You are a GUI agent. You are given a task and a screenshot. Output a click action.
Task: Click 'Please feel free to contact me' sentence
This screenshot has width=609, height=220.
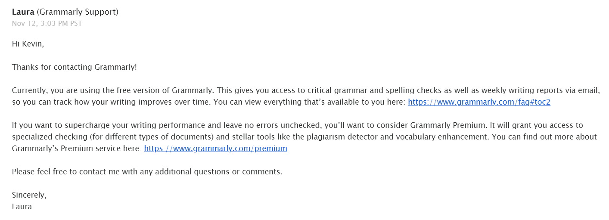tap(67, 172)
